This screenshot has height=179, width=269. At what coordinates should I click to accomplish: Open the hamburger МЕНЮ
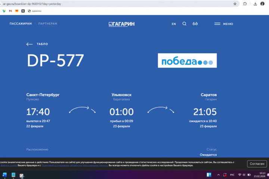pos(223,24)
